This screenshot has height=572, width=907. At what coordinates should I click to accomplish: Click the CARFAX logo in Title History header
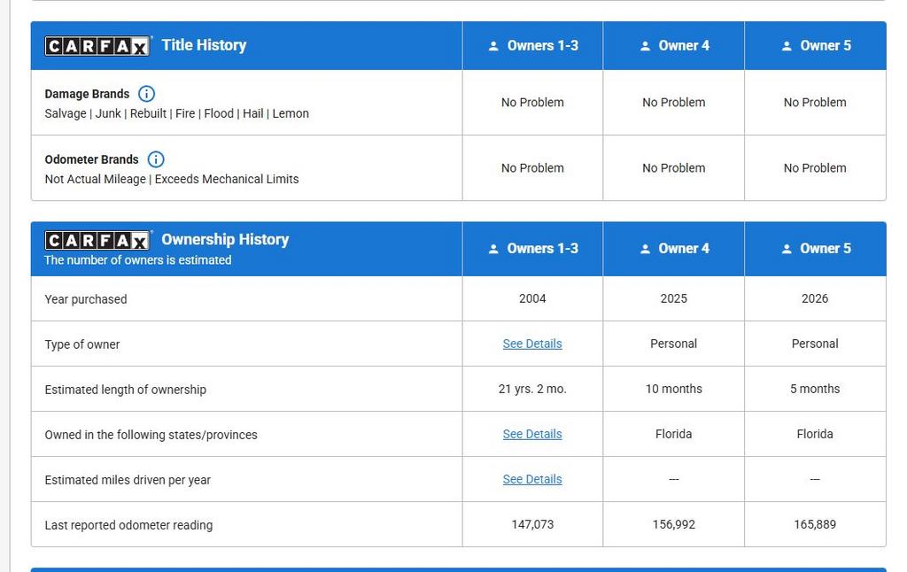[97, 46]
